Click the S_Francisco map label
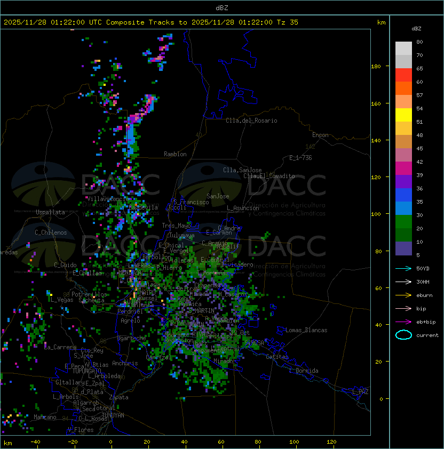Image resolution: width=444 pixels, height=449 pixels. point(191,202)
